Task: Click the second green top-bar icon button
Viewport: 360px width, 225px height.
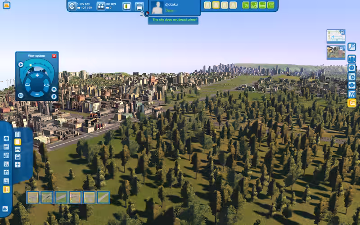Action: click(x=254, y=5)
